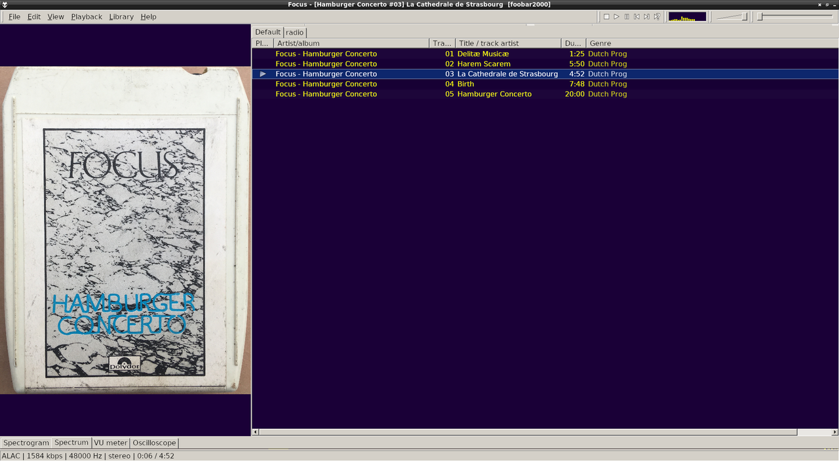This screenshot has height=461, width=839.
Task: Click the Play button in toolbar
Action: point(616,16)
